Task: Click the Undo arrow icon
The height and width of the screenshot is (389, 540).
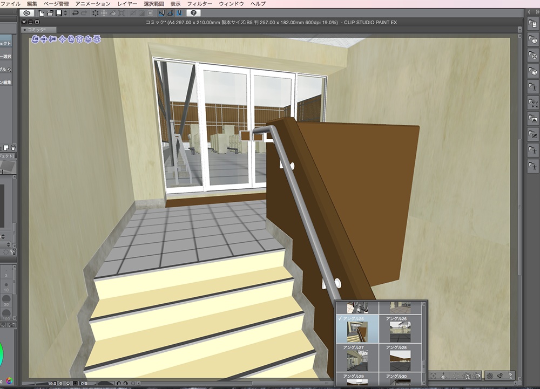Action: 75,13
